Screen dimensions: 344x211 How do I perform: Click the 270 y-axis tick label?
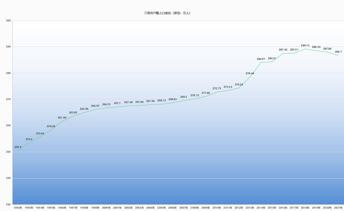[8, 99]
